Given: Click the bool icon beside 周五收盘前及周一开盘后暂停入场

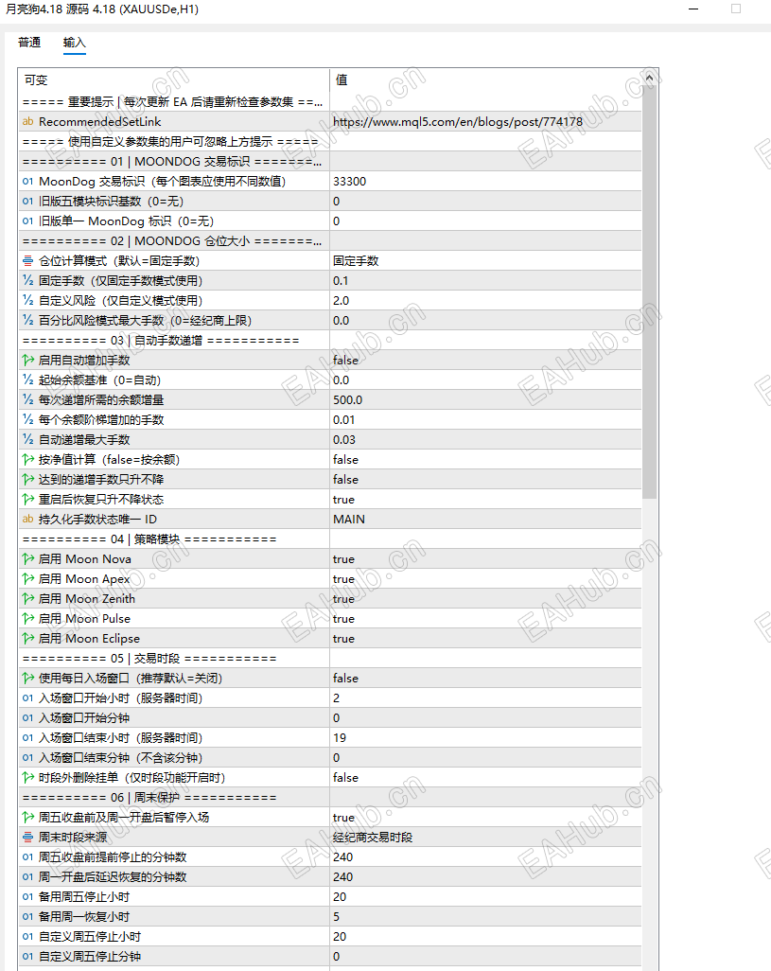Looking at the screenshot, I should tap(27, 818).
